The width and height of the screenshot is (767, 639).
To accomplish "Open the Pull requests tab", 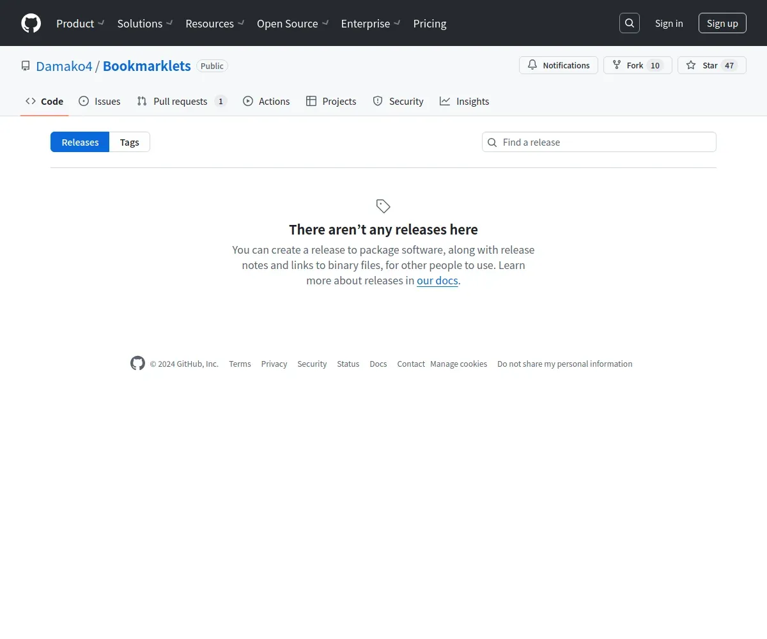I will (182, 101).
